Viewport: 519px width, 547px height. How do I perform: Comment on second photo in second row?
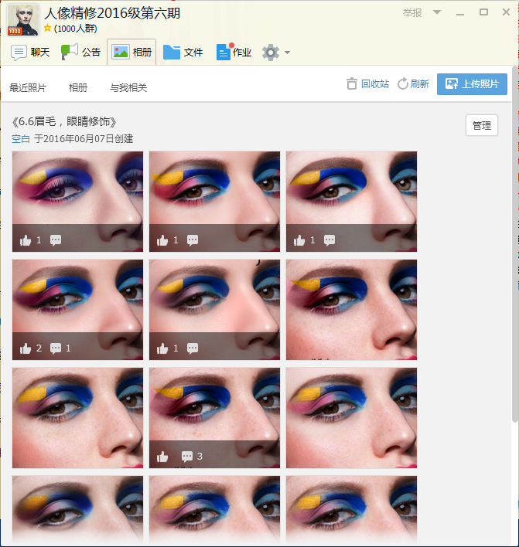click(193, 348)
